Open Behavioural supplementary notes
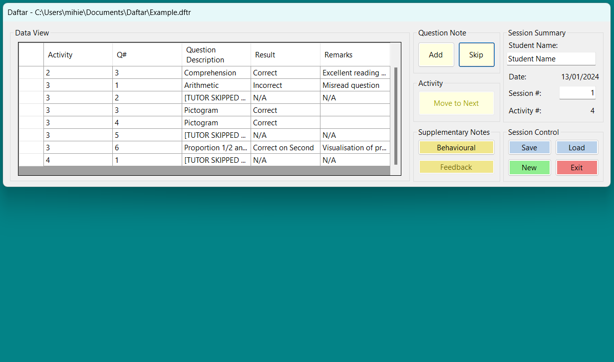 coord(456,148)
